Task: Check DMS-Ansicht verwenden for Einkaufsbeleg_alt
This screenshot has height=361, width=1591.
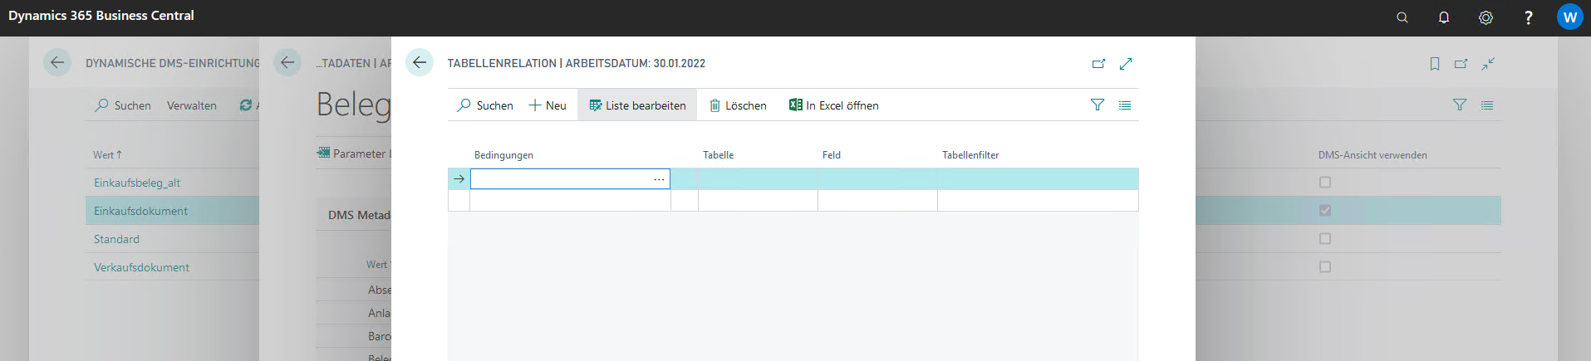Action: pos(1325,183)
